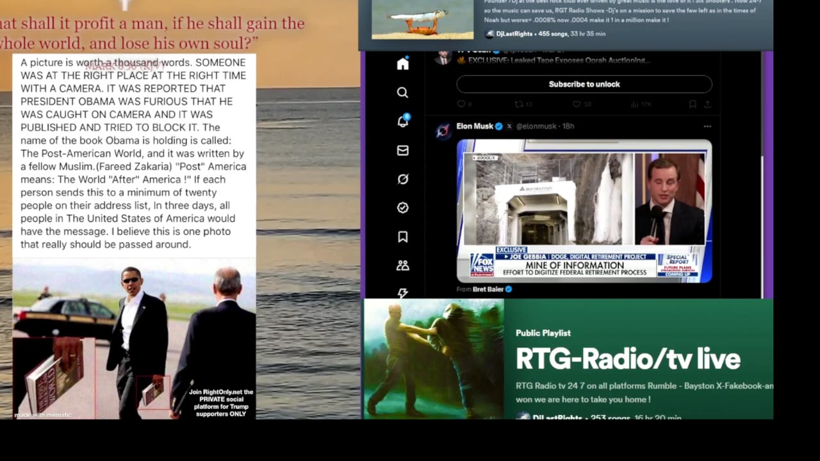Click the blue verified badge beside Elon Musk
Image resolution: width=820 pixels, height=461 pixels.
point(498,126)
